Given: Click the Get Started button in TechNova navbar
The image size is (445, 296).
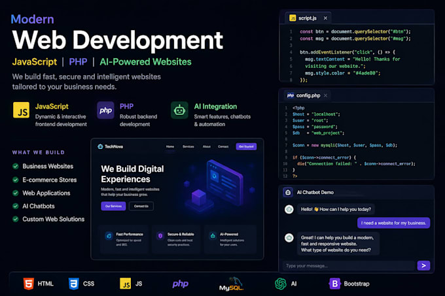Looking at the screenshot, I should pos(246,146).
